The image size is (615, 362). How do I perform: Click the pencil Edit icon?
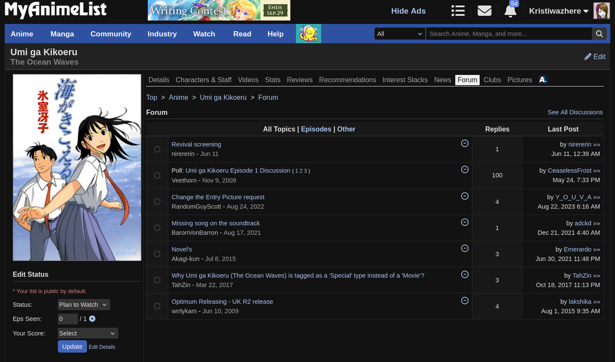coord(588,57)
